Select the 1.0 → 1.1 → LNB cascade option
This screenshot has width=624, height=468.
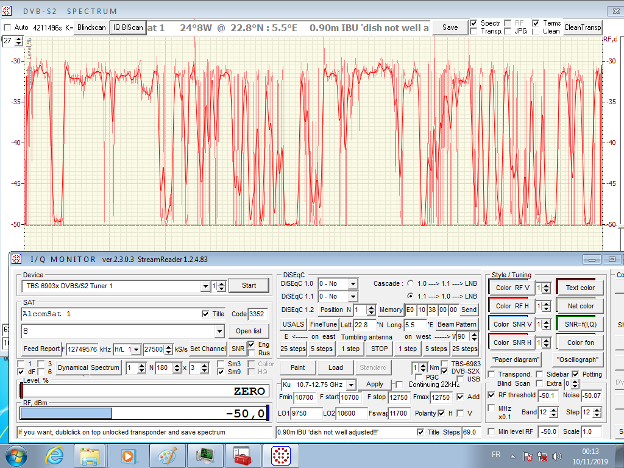[410, 284]
